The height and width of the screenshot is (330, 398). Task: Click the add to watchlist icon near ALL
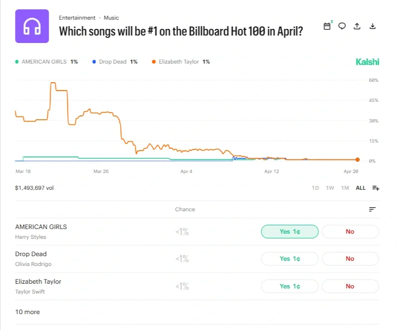[376, 187]
